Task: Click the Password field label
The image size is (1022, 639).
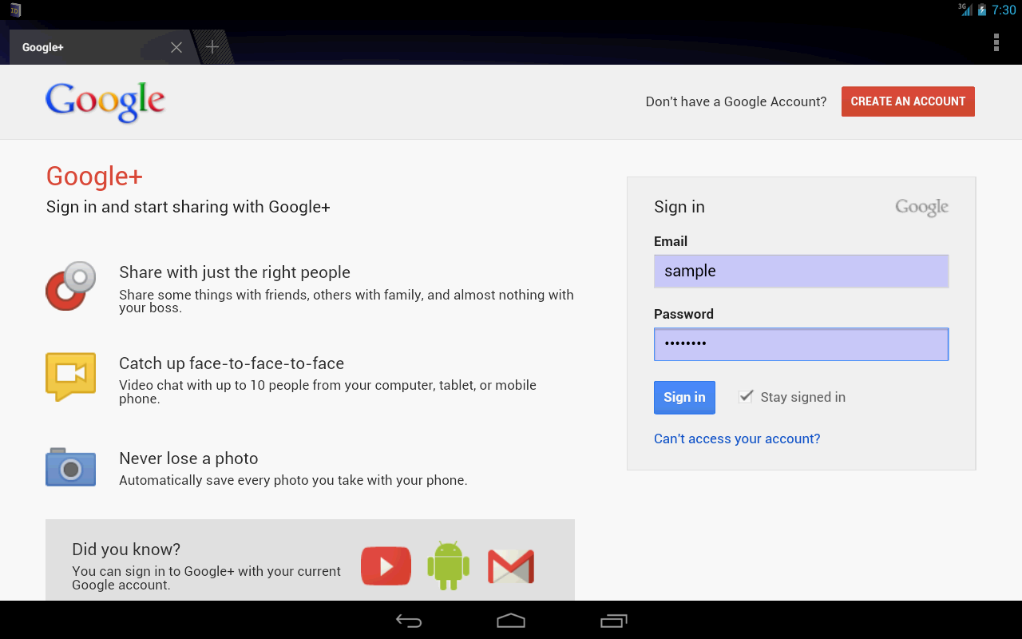Action: point(683,314)
